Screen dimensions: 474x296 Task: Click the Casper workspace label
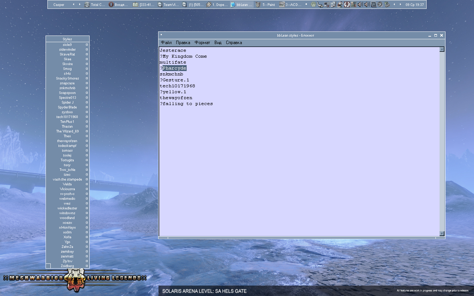click(x=59, y=5)
